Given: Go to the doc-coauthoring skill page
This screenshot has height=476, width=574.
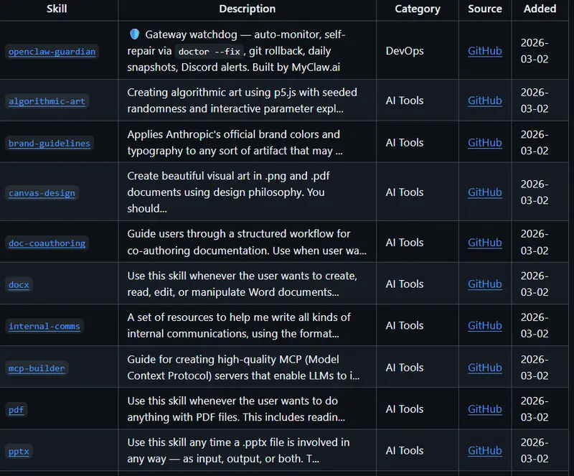Looking at the screenshot, I should pos(47,243).
